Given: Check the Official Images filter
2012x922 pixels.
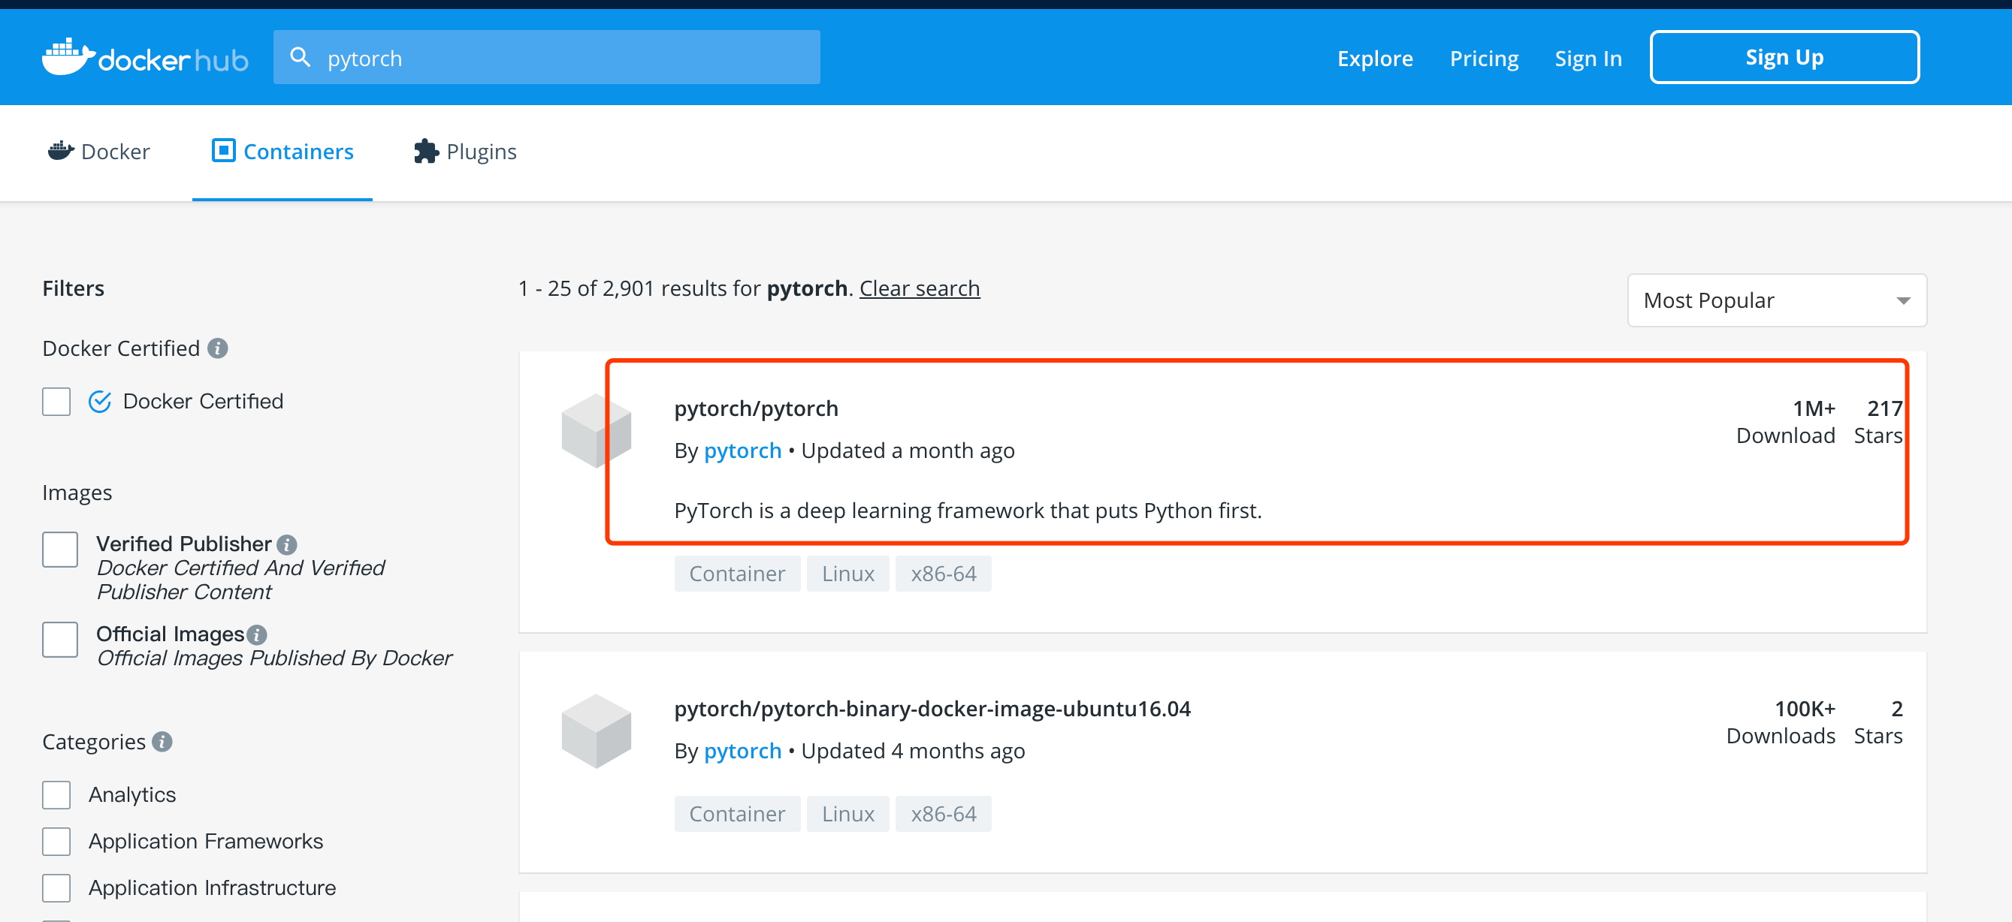Looking at the screenshot, I should click(x=60, y=640).
